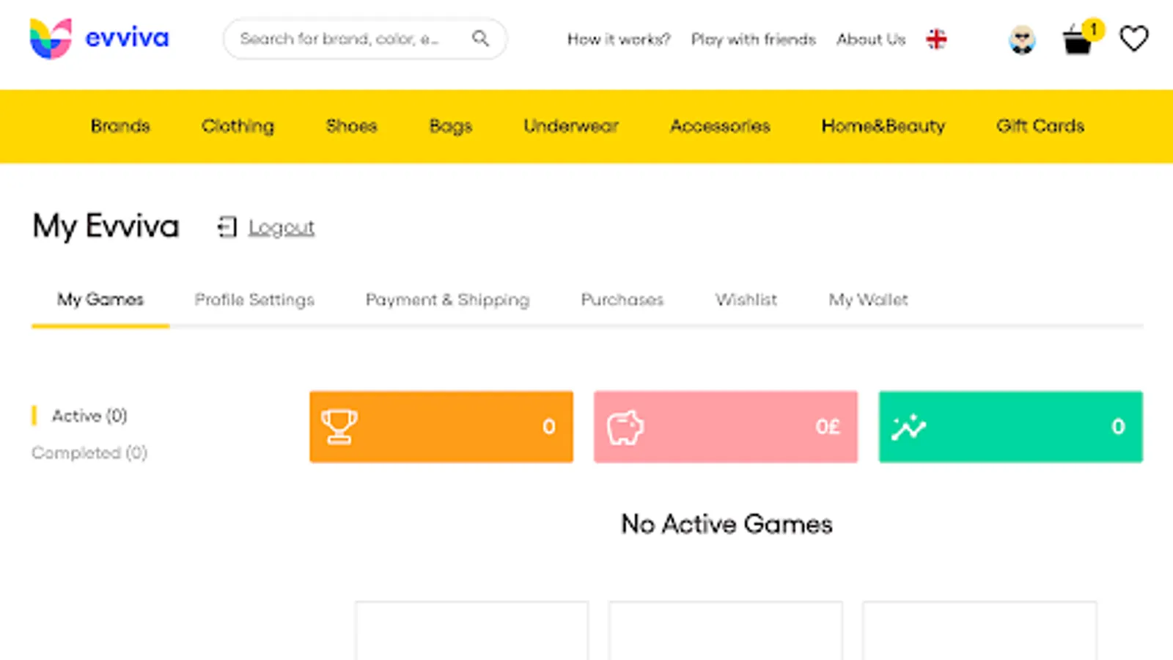1173x660 pixels.
Task: Select the My Games tab
Action: pos(100,299)
